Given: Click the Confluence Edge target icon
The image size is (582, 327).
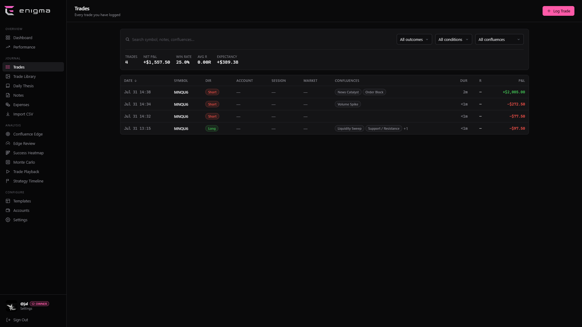Looking at the screenshot, I should click(8, 134).
